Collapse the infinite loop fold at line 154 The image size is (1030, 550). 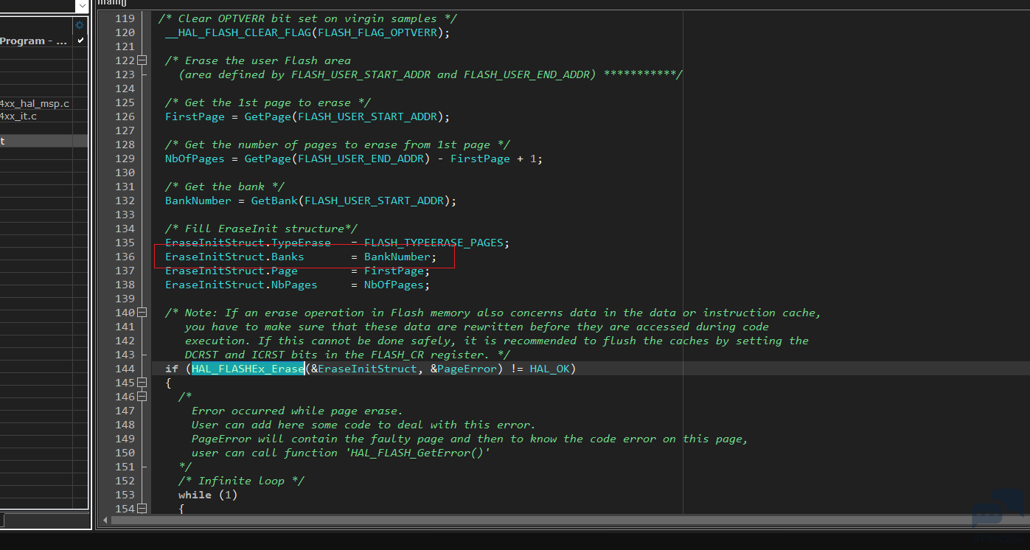click(141, 508)
